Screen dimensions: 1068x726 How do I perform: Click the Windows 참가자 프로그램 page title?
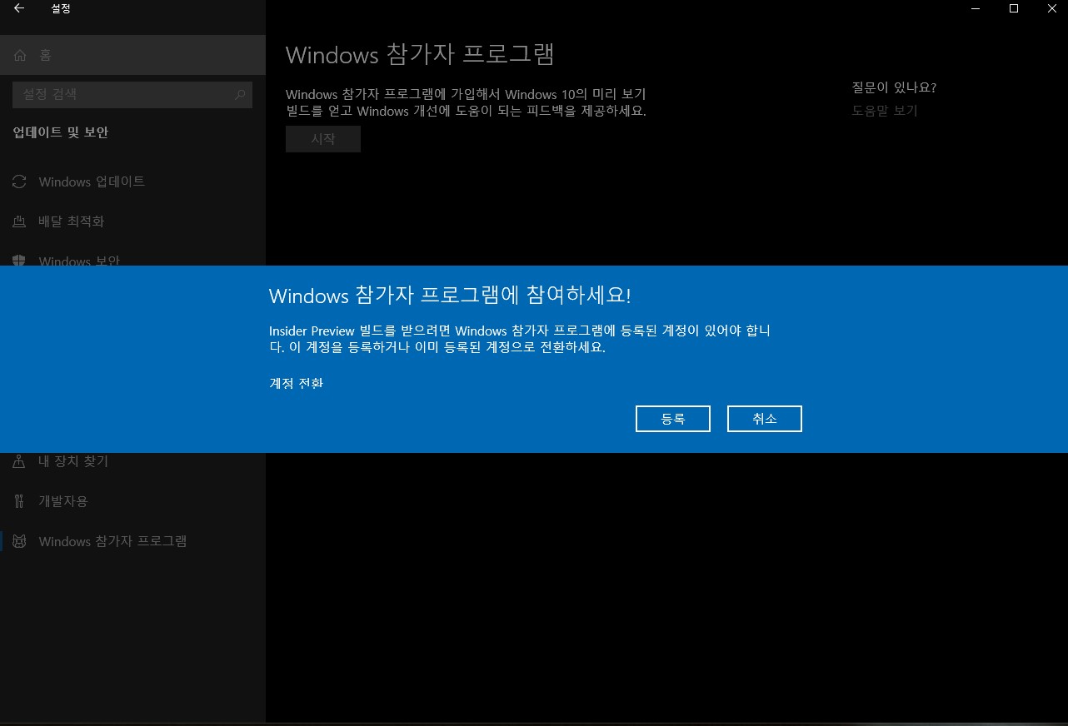click(420, 54)
